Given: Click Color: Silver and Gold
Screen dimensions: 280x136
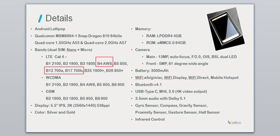Looking at the screenshot, I should point(55,112).
